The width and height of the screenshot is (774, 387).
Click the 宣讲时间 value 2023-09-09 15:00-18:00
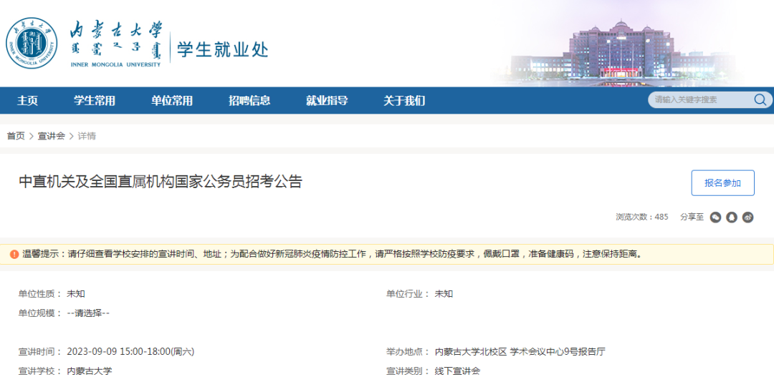point(131,351)
